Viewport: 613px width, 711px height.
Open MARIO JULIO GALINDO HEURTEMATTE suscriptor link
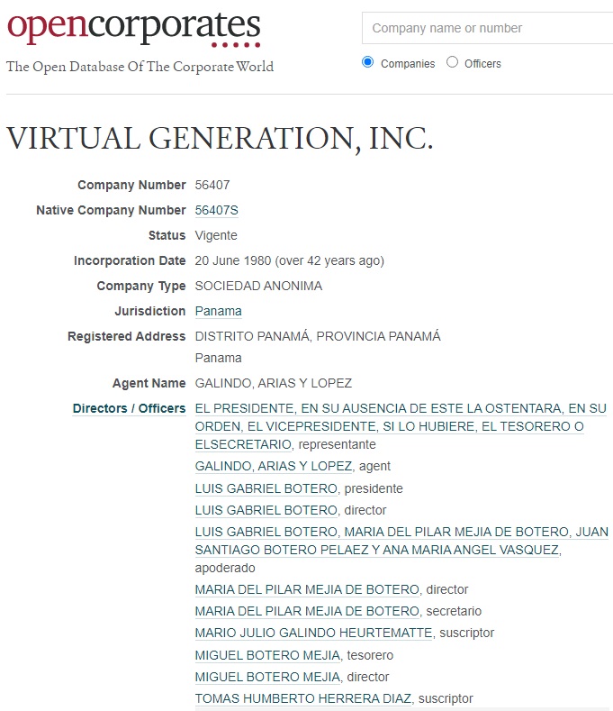point(313,633)
